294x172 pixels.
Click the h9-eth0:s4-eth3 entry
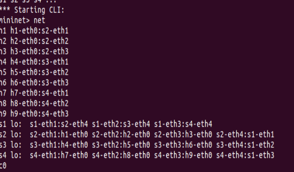pyautogui.click(x=40, y=114)
